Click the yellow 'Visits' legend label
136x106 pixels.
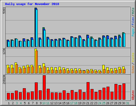coord(133,58)
